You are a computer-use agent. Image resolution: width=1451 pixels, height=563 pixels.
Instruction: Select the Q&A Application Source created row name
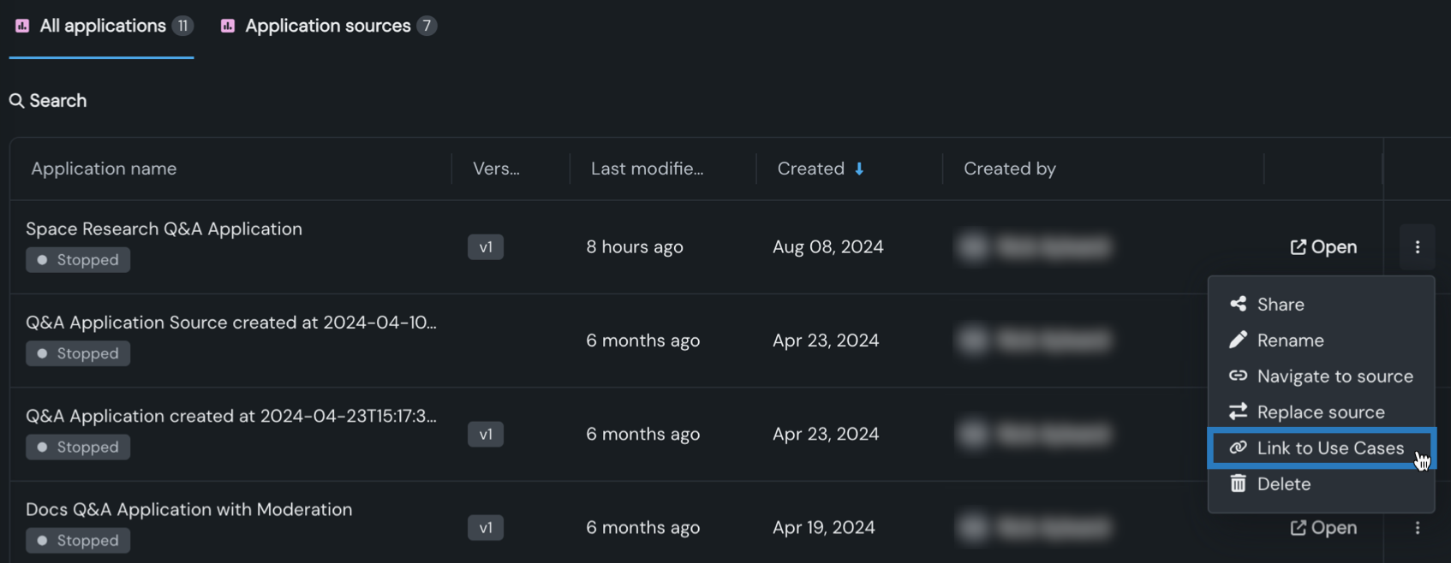click(230, 323)
